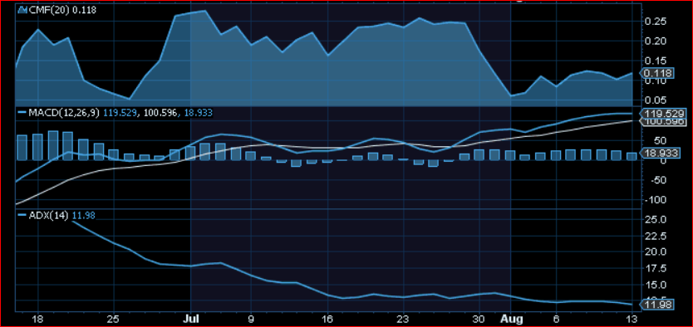The image size is (693, 327).
Task: Click the 13 date label on axis
Action: click(x=632, y=319)
